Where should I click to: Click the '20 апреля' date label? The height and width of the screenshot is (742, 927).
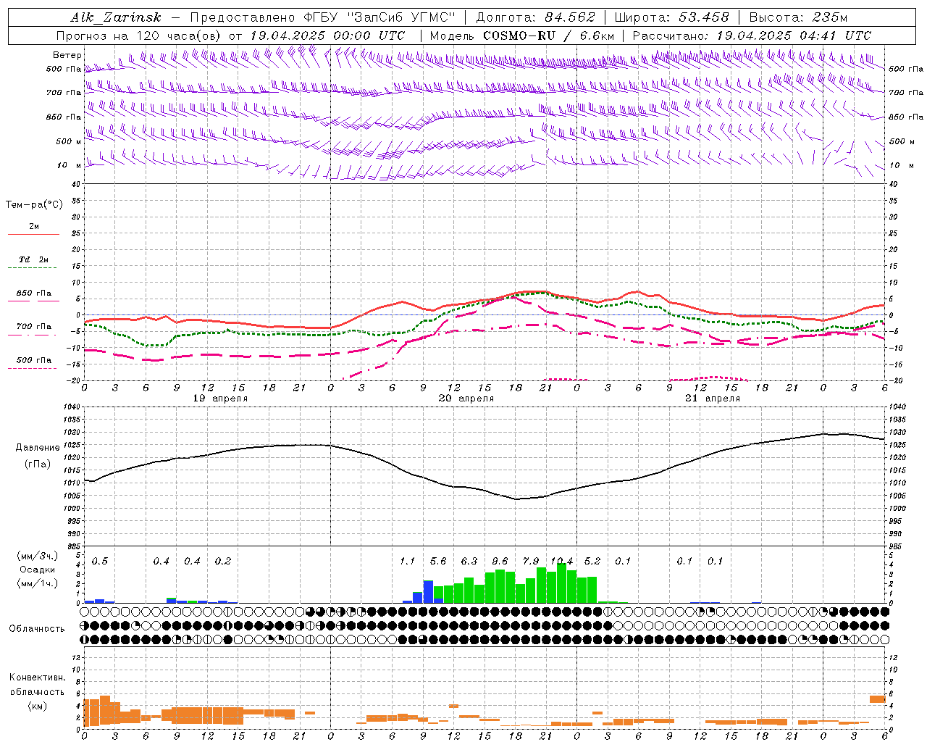click(x=466, y=399)
